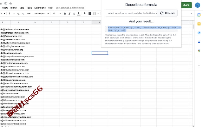203x127 pixels.
Task: Click cell with hsinsurance.net email
Action: click(9, 93)
